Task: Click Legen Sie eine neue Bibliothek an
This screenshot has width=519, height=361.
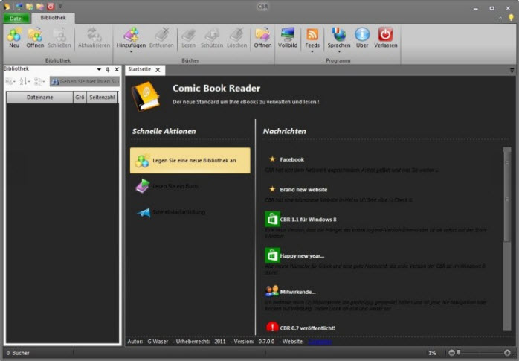Action: click(x=190, y=160)
